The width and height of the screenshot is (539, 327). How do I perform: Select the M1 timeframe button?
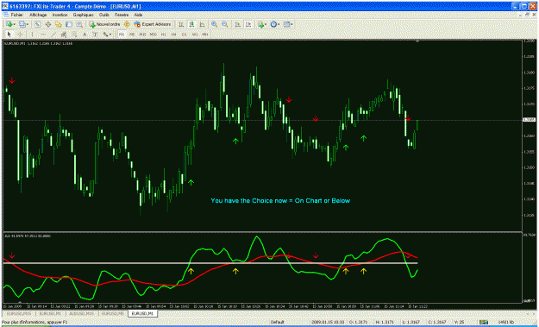pos(122,35)
